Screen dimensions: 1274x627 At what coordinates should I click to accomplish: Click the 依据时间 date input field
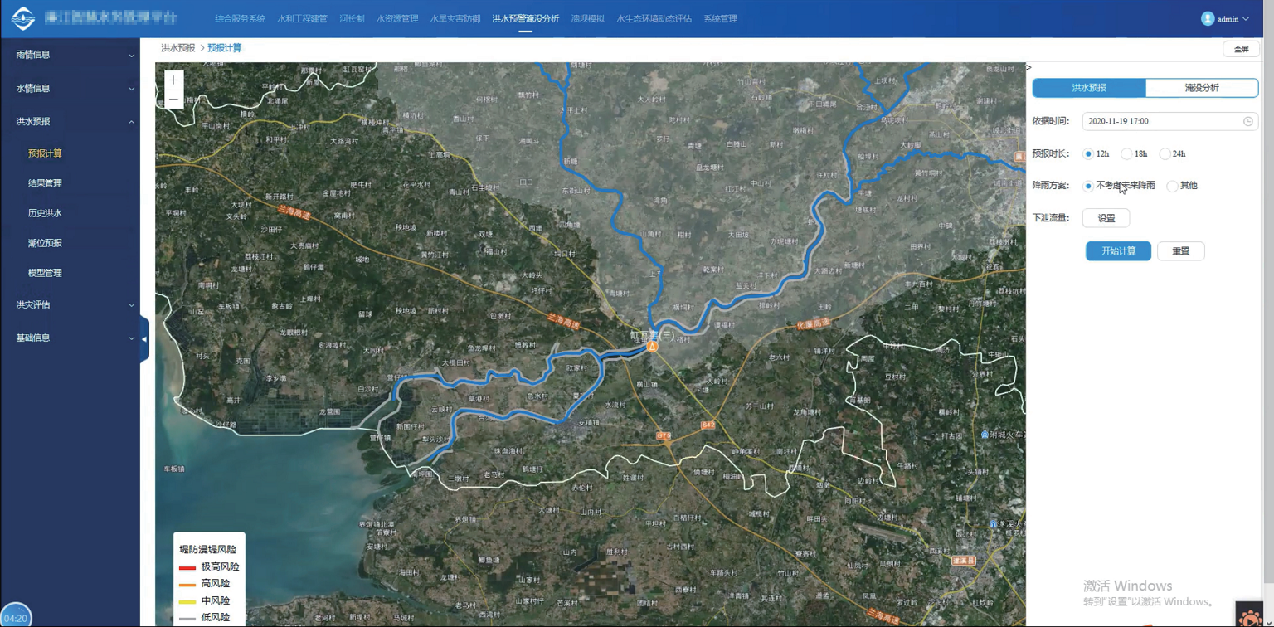click(1169, 121)
